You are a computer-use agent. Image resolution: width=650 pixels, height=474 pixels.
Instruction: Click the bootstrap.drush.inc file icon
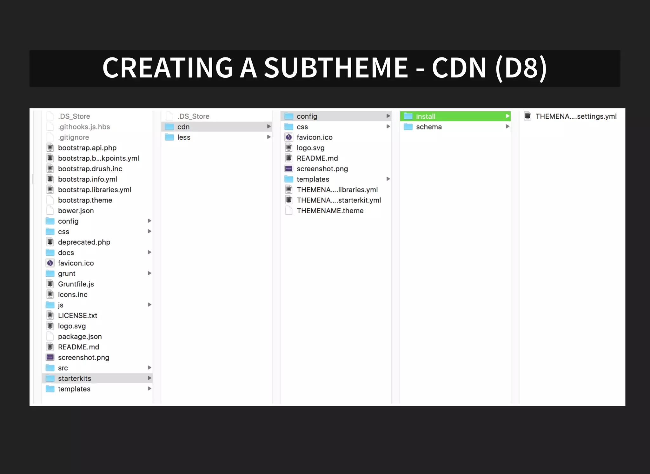pos(50,168)
